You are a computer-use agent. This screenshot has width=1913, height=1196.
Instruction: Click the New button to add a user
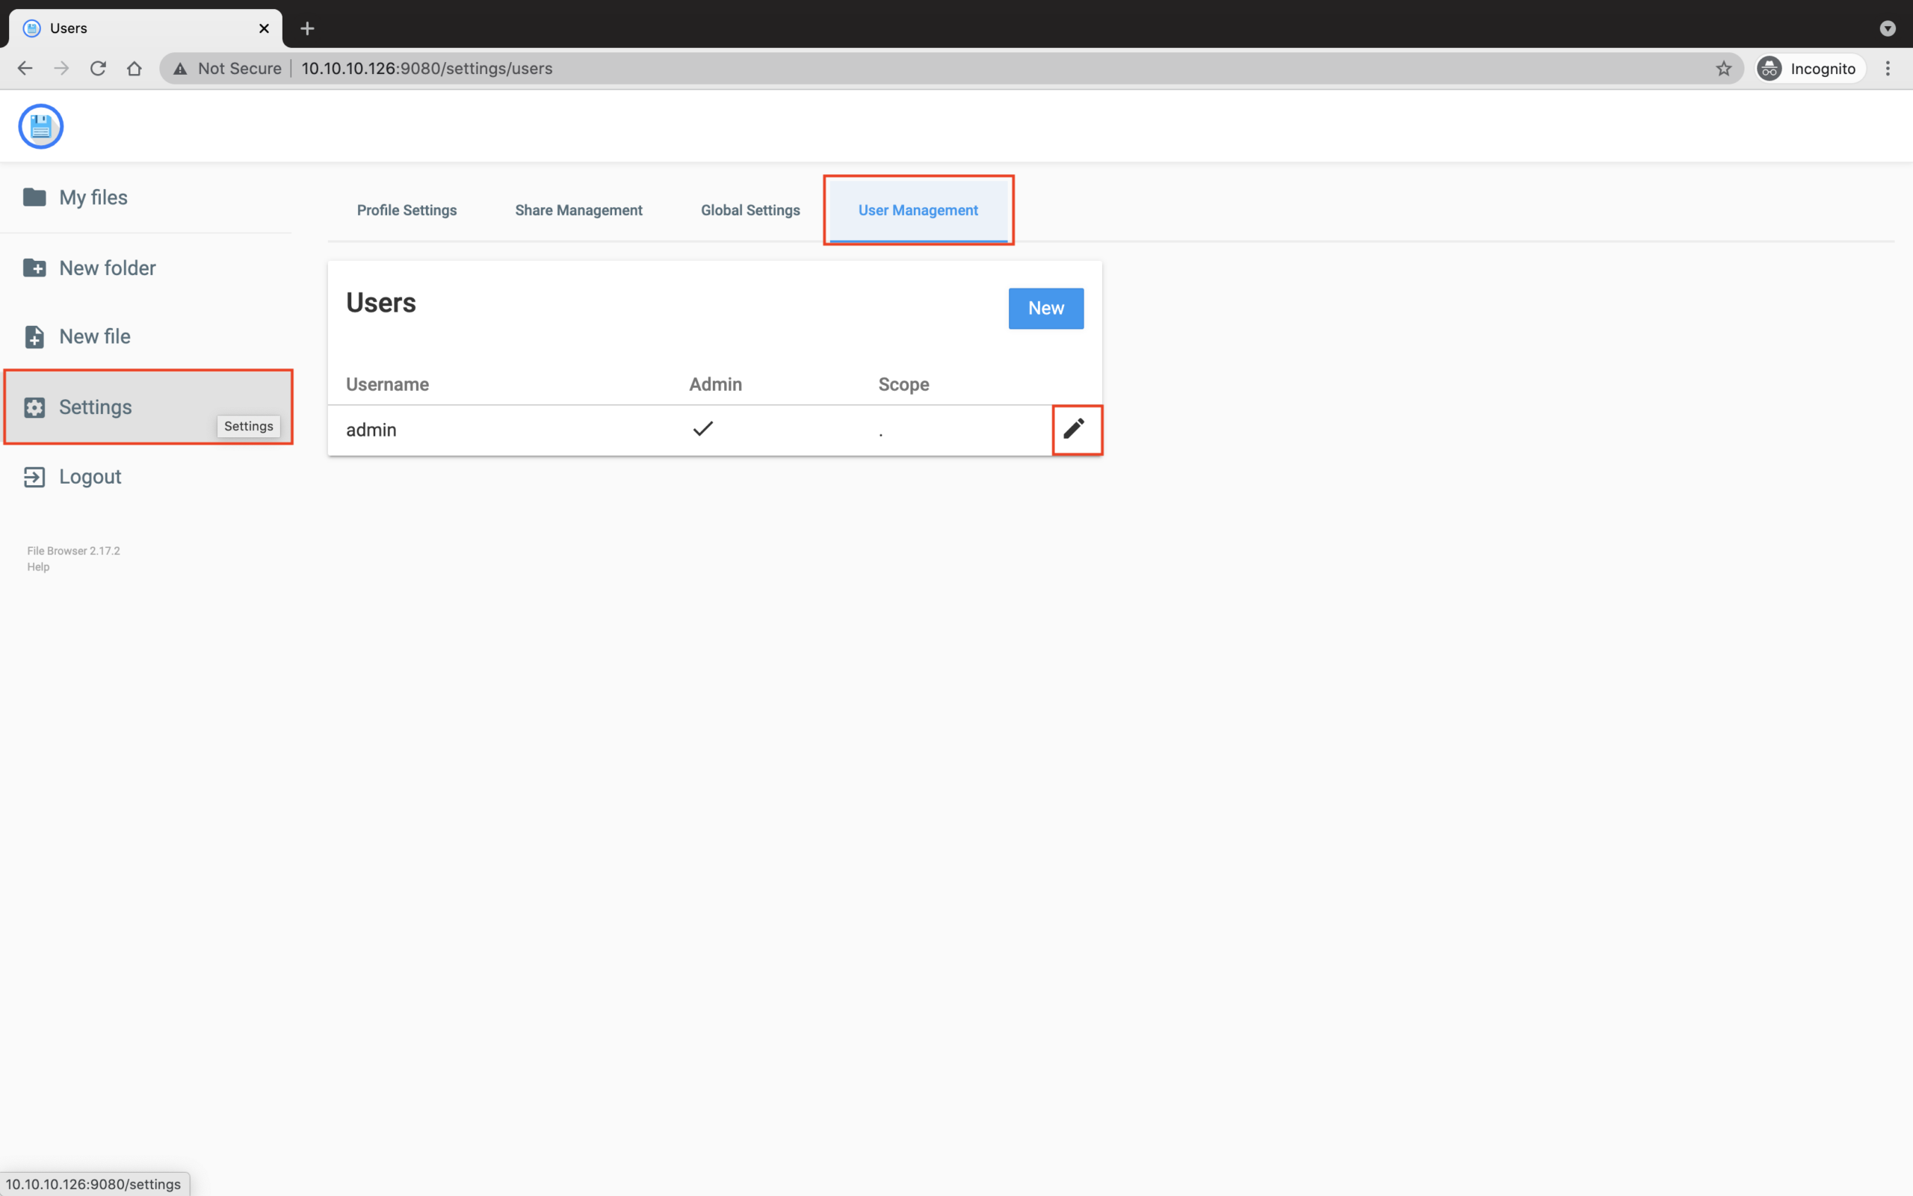click(1045, 308)
